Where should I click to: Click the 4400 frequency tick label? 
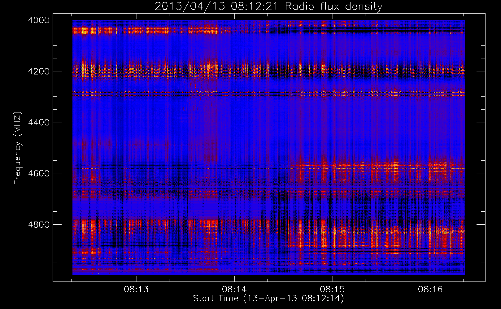(39, 122)
